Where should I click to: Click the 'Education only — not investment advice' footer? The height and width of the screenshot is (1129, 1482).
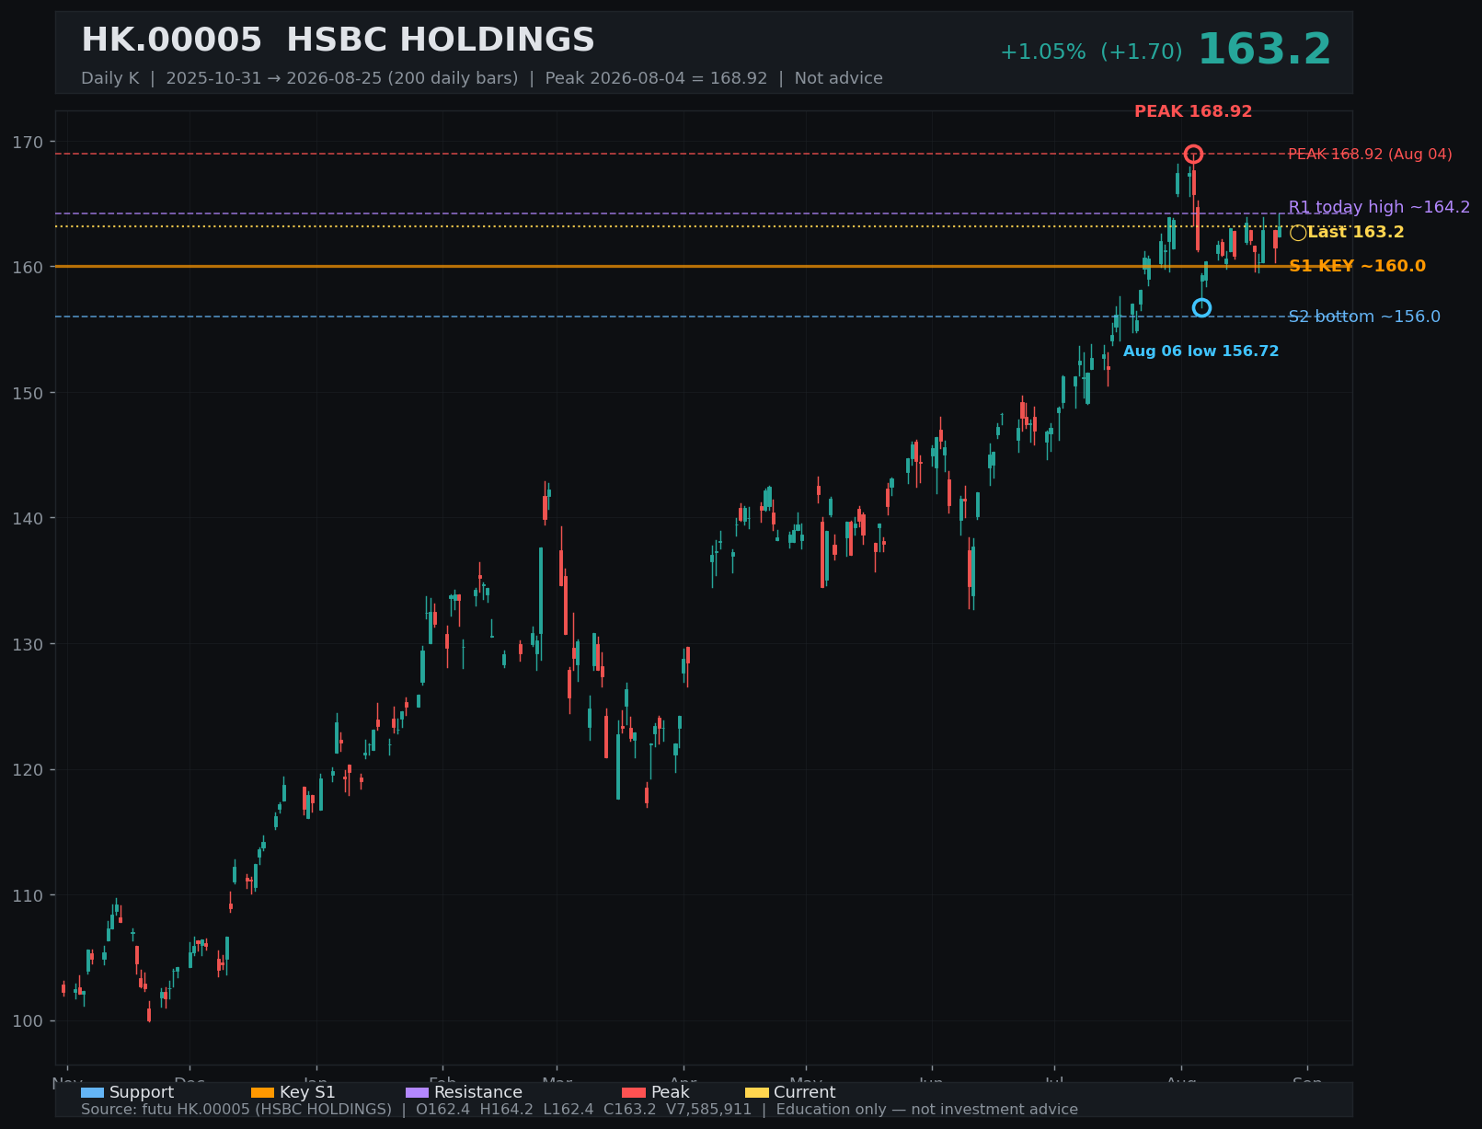926,1110
